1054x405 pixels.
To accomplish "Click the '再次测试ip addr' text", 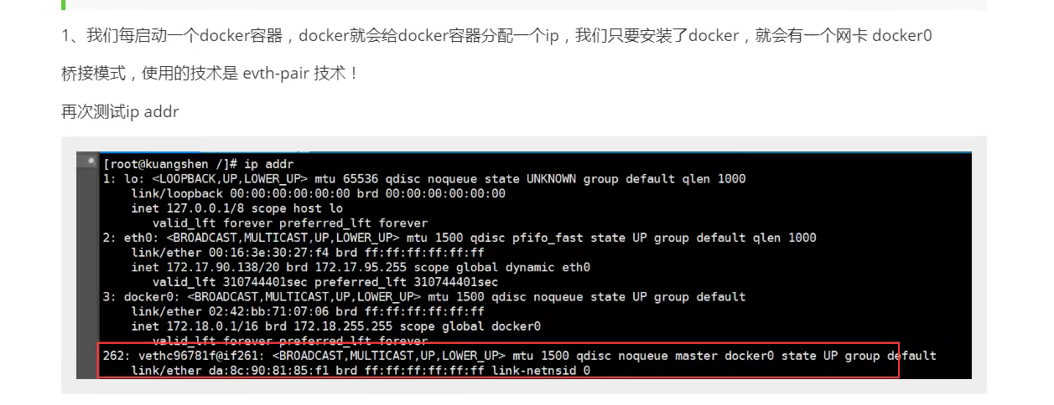I will click(x=120, y=111).
